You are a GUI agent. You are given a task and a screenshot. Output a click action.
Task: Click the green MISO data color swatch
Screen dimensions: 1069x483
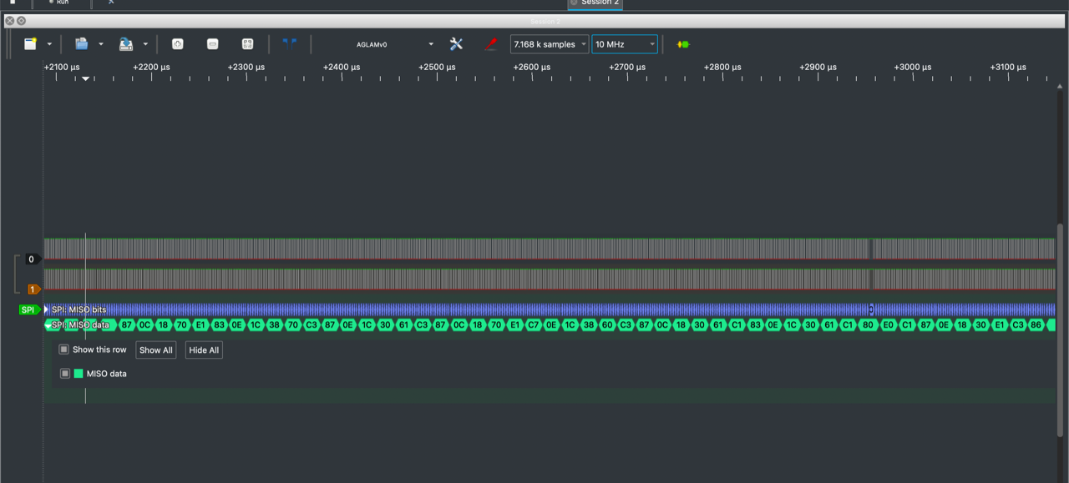coord(79,374)
